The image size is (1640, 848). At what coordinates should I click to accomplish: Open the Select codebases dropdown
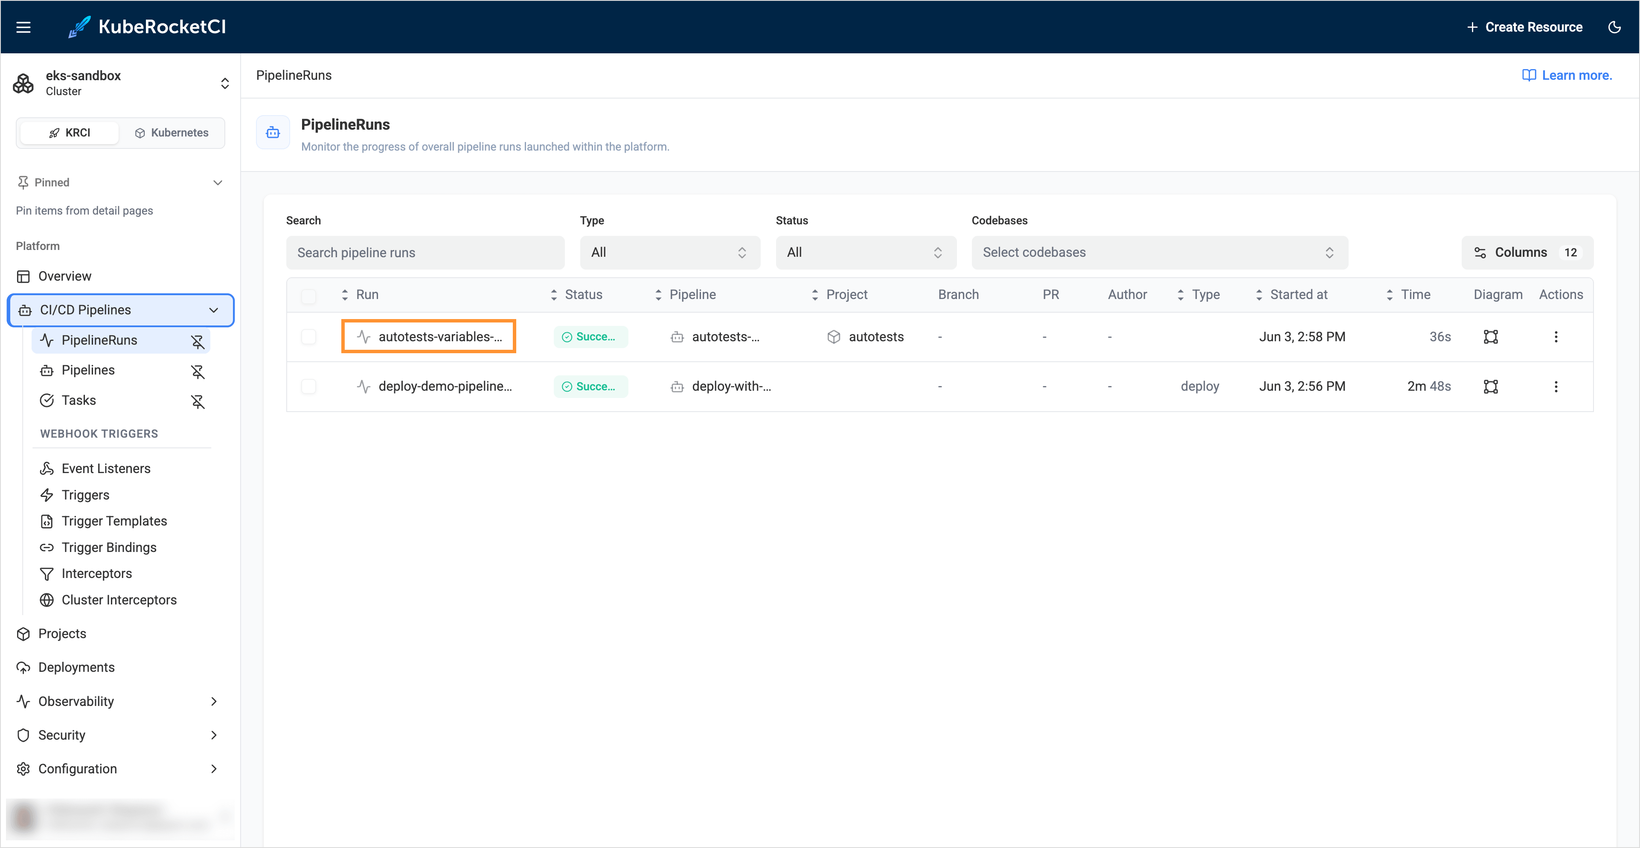(x=1159, y=253)
